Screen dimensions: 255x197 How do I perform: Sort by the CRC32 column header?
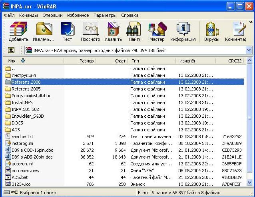[x=230, y=61]
